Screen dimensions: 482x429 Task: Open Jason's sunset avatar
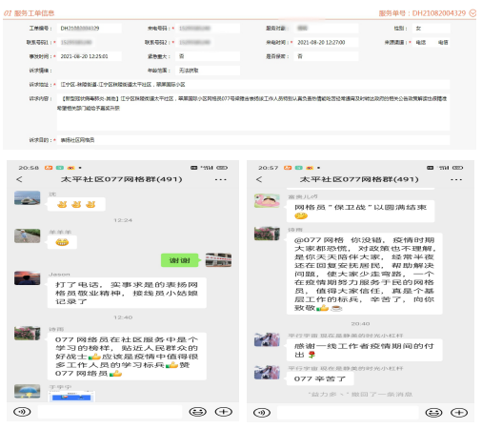pos(28,277)
